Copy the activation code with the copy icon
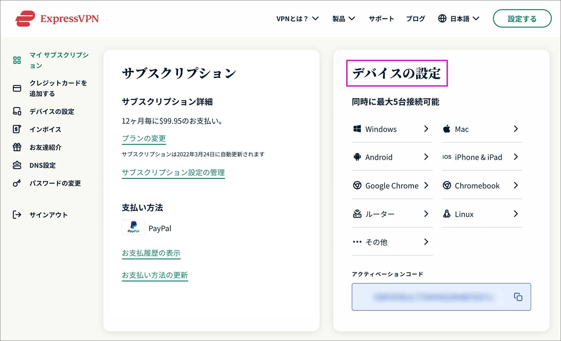The width and height of the screenshot is (561, 341). tap(518, 297)
